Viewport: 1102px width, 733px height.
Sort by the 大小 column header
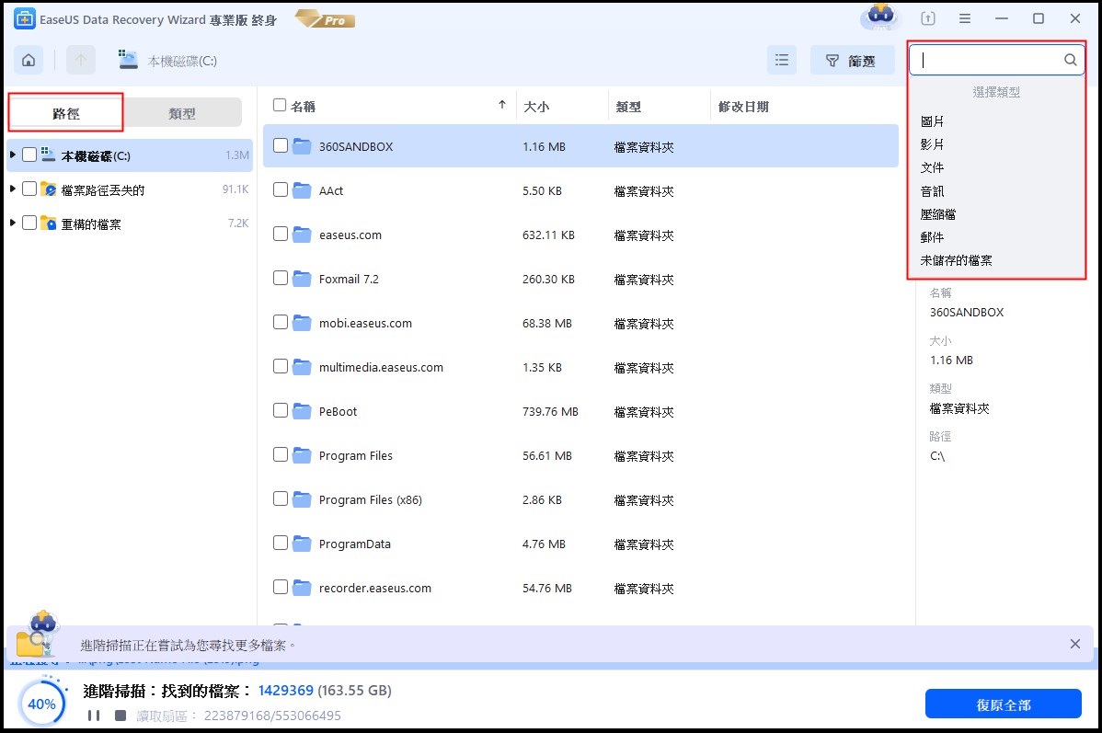tap(536, 107)
